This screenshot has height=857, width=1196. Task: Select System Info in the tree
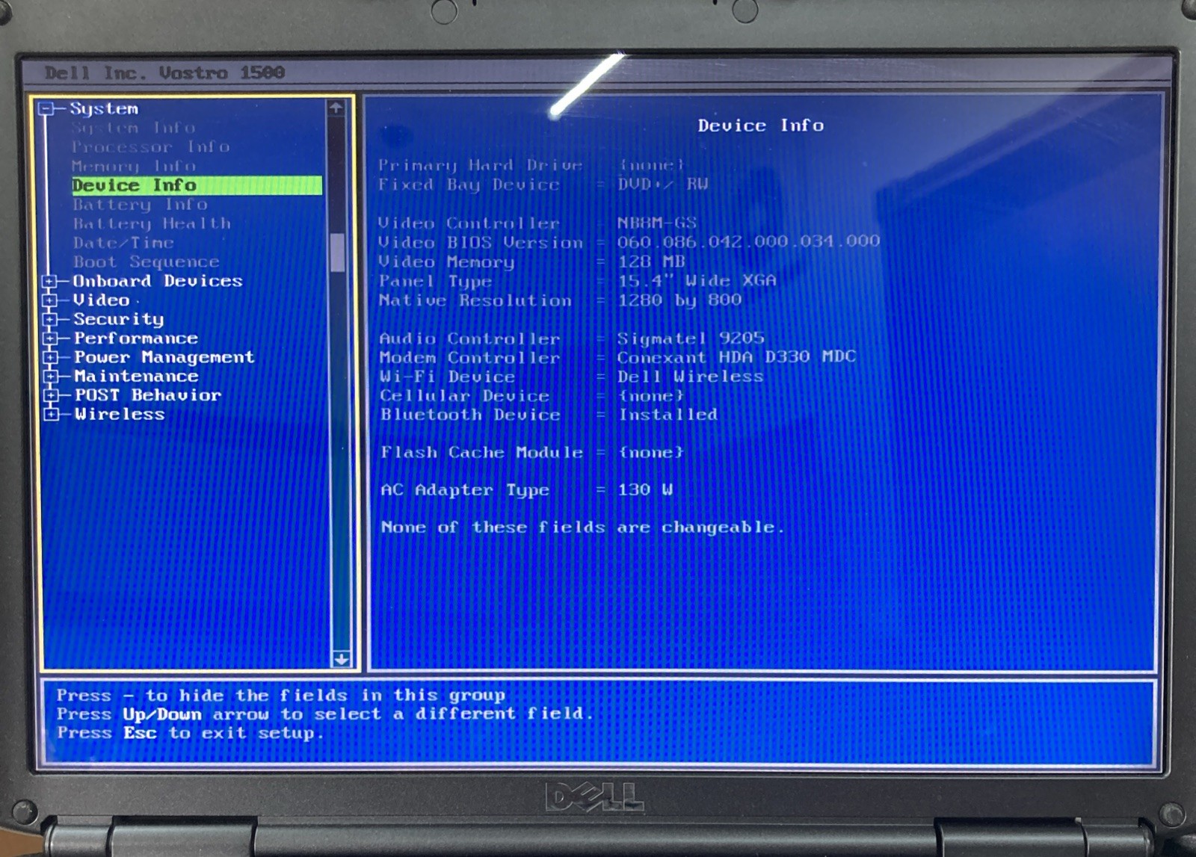[x=133, y=128]
